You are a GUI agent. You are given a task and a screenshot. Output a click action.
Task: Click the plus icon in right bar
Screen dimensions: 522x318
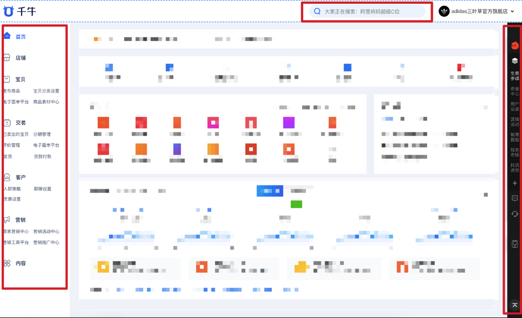pos(514,183)
